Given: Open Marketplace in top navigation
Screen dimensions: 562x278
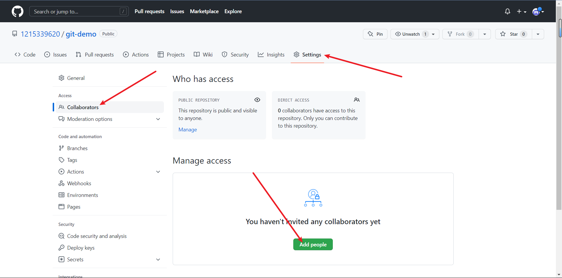Looking at the screenshot, I should (x=204, y=11).
